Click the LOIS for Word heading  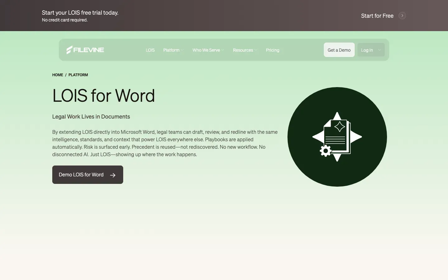click(104, 96)
